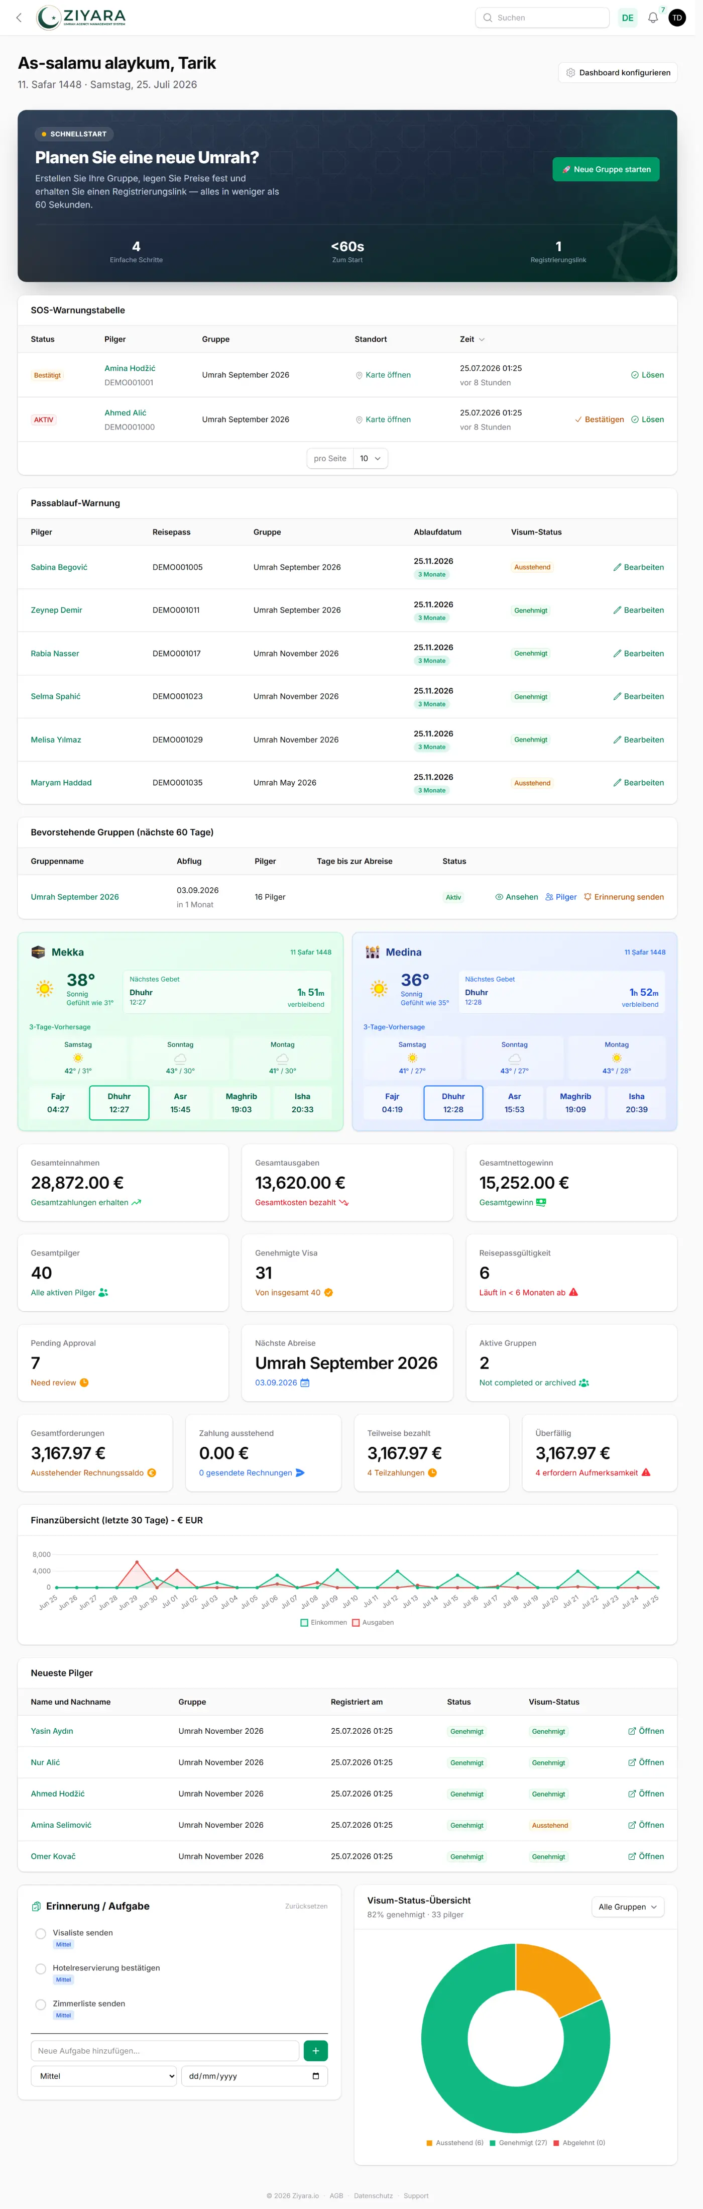Image resolution: width=703 pixels, height=2209 pixels.
Task: Open Datenschutz footer link
Action: pyautogui.click(x=373, y=2195)
